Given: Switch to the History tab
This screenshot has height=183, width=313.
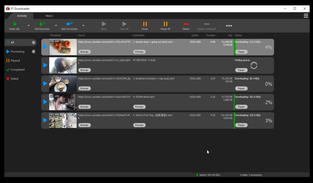Looking at the screenshot, I should tap(49, 16).
